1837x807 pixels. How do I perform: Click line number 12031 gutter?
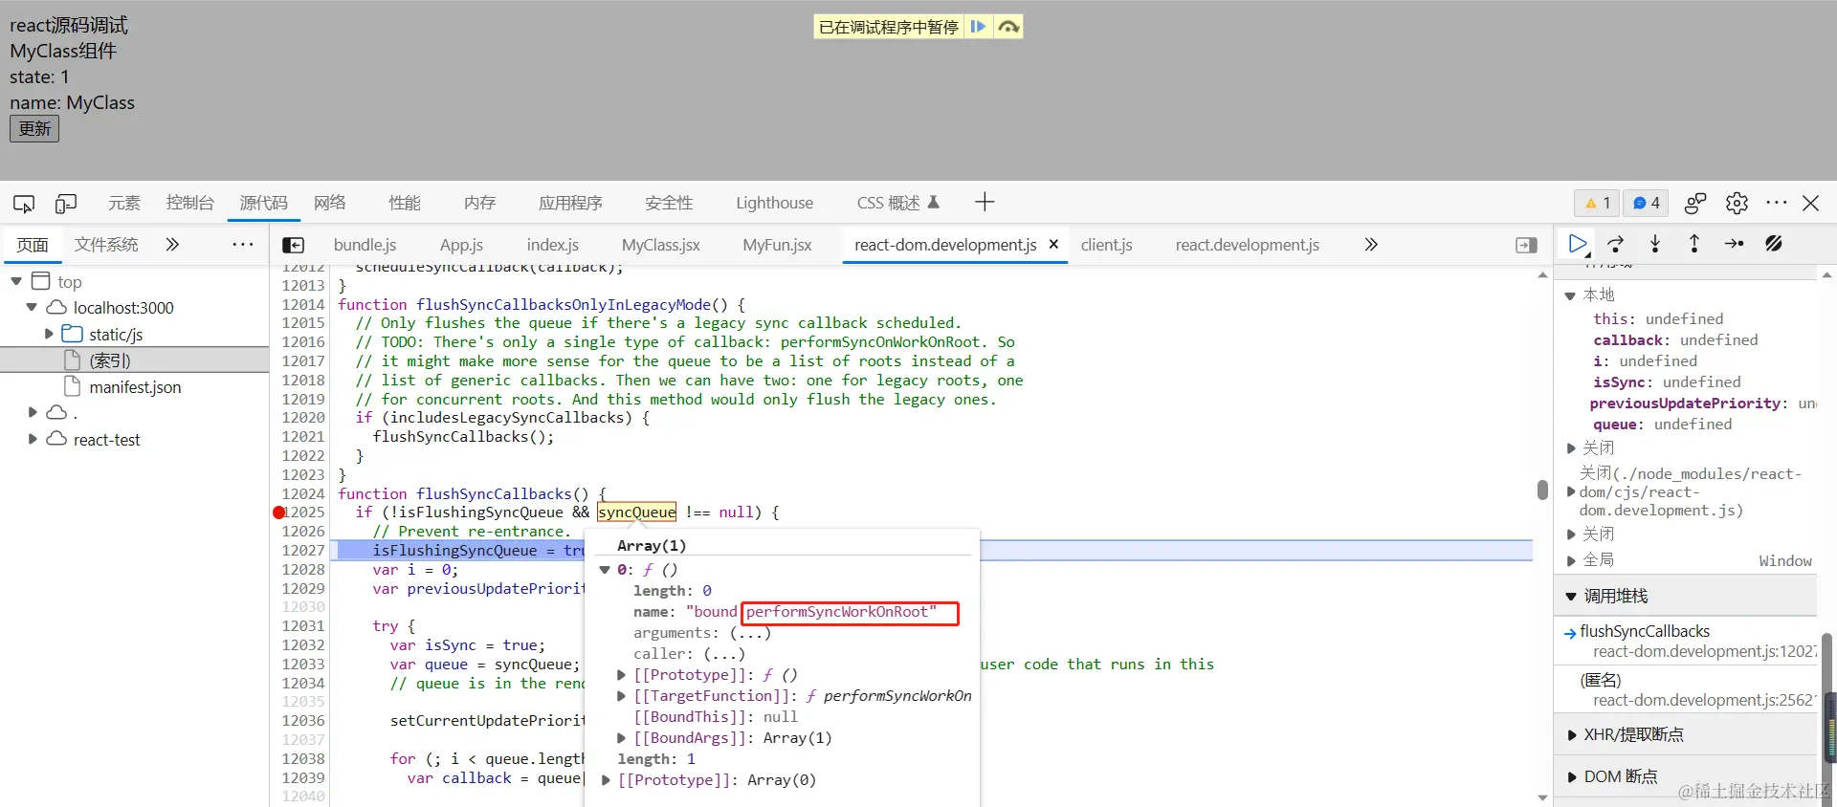(303, 626)
